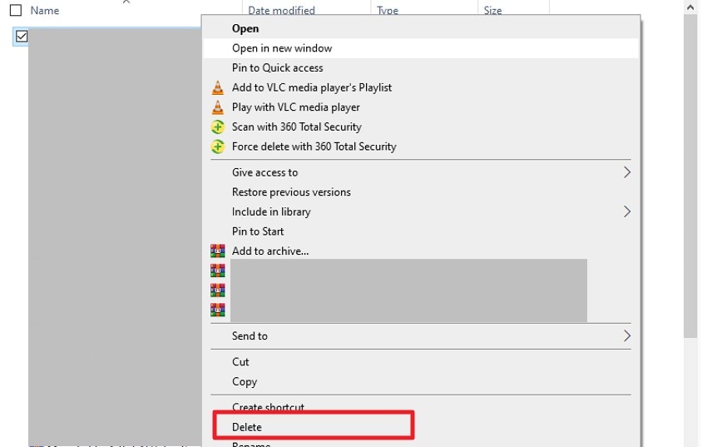This screenshot has height=447, width=707.
Task: Select Open in new window
Action: point(282,48)
